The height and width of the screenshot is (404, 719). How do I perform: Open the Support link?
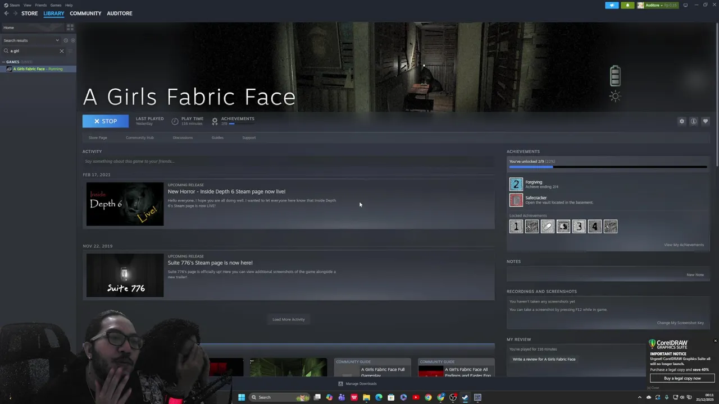pyautogui.click(x=249, y=137)
